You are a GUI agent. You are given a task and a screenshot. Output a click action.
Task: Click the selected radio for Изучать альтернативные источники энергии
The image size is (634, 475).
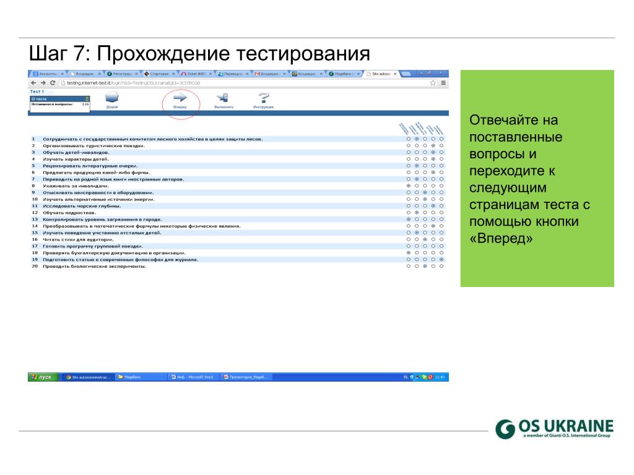[425, 199]
